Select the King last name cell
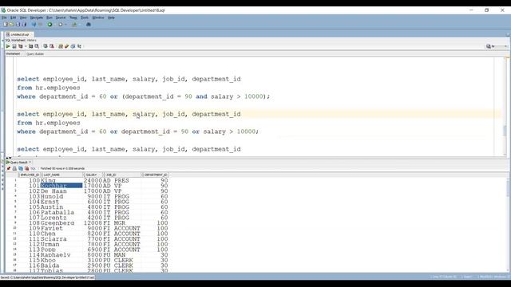Viewport: 511px width, 287px height. click(61, 180)
